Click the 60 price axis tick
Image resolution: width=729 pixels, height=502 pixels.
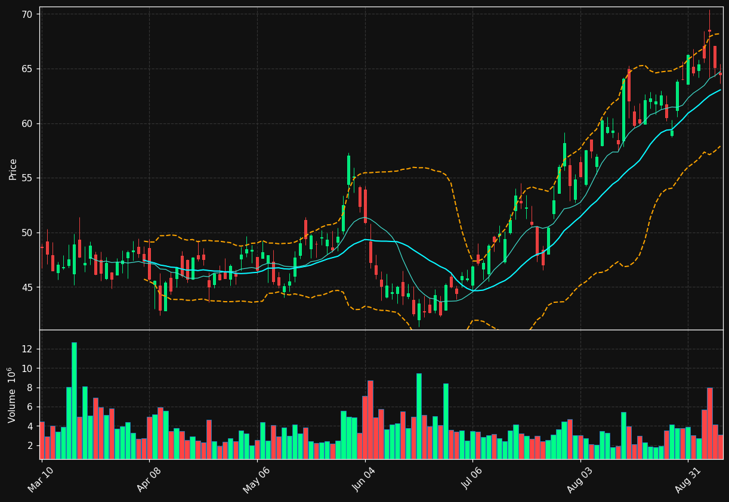click(x=28, y=124)
